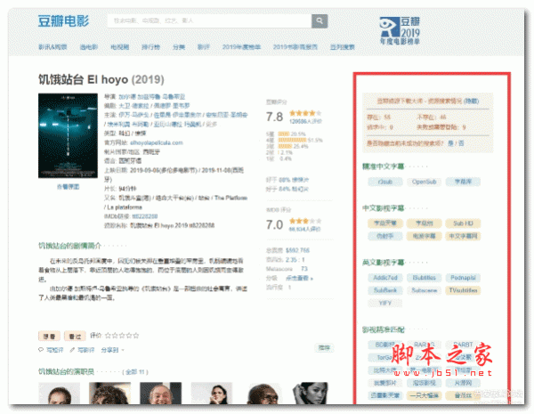The width and height of the screenshot is (534, 414).
Task: Open the Addic7ed subtitle tag
Action: 385,278
